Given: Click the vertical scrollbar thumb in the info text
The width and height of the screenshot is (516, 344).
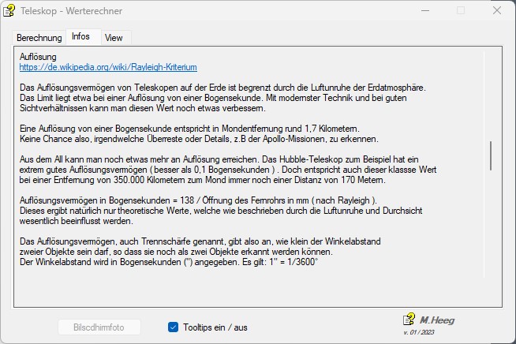Looking at the screenshot, I should pyautogui.click(x=491, y=155).
